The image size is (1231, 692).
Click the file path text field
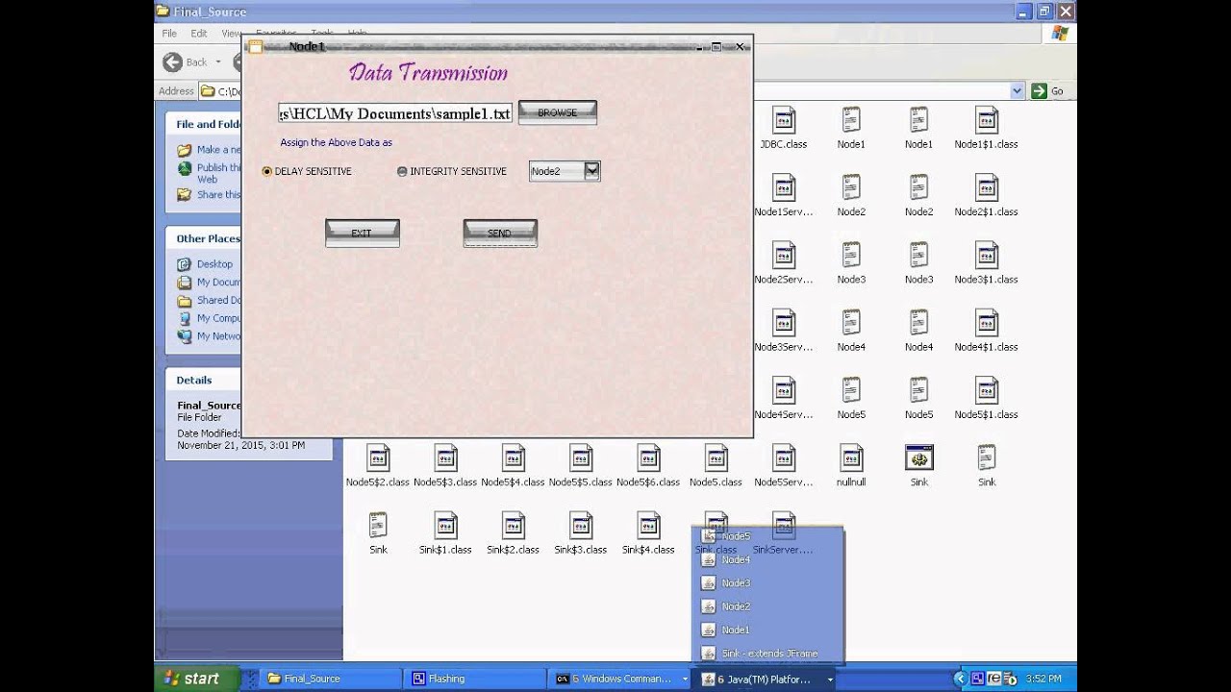click(x=395, y=113)
